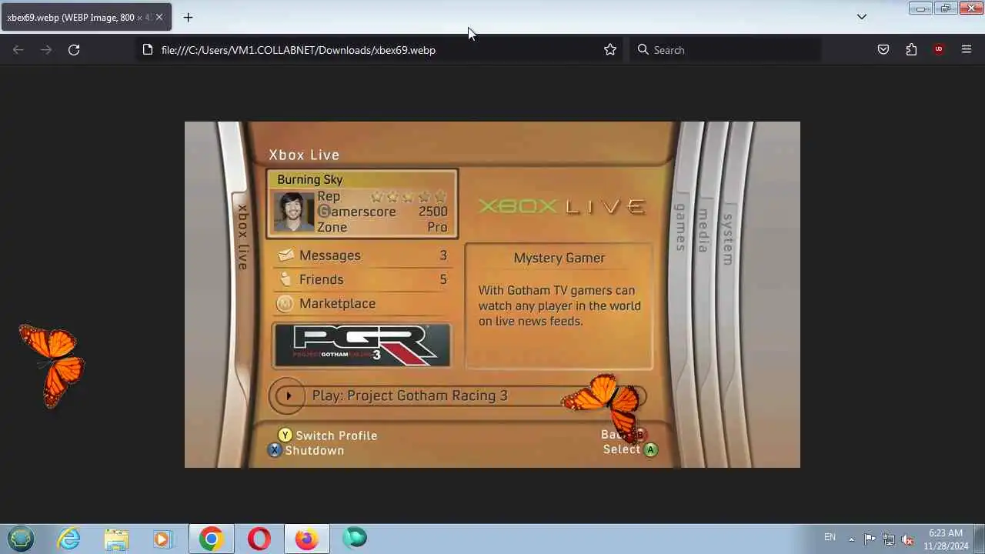Image resolution: width=985 pixels, height=554 pixels.
Task: Open the Action Center flag icon
Action: [x=870, y=539]
